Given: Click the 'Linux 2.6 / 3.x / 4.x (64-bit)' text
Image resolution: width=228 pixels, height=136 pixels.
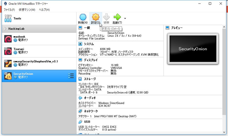Looking at the screenshot, I should pyautogui.click(x=125, y=36).
